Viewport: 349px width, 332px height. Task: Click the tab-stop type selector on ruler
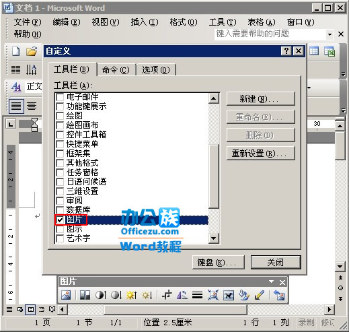11,124
